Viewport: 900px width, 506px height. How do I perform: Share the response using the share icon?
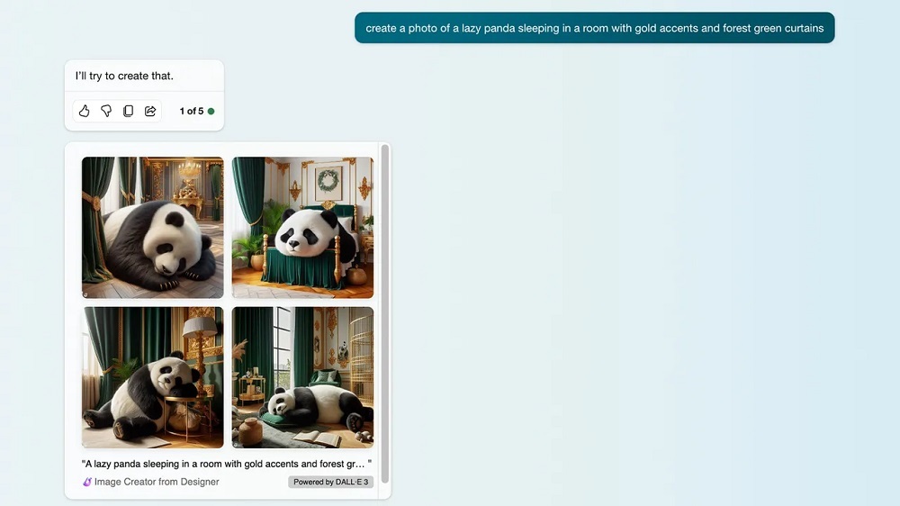click(x=150, y=111)
